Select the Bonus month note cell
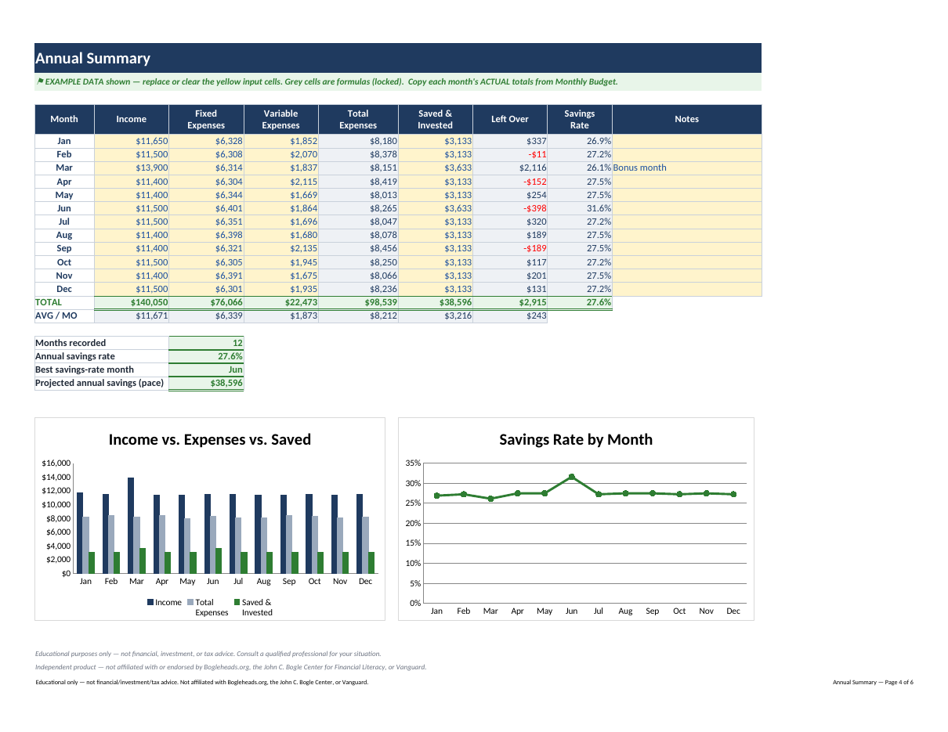 (686, 168)
